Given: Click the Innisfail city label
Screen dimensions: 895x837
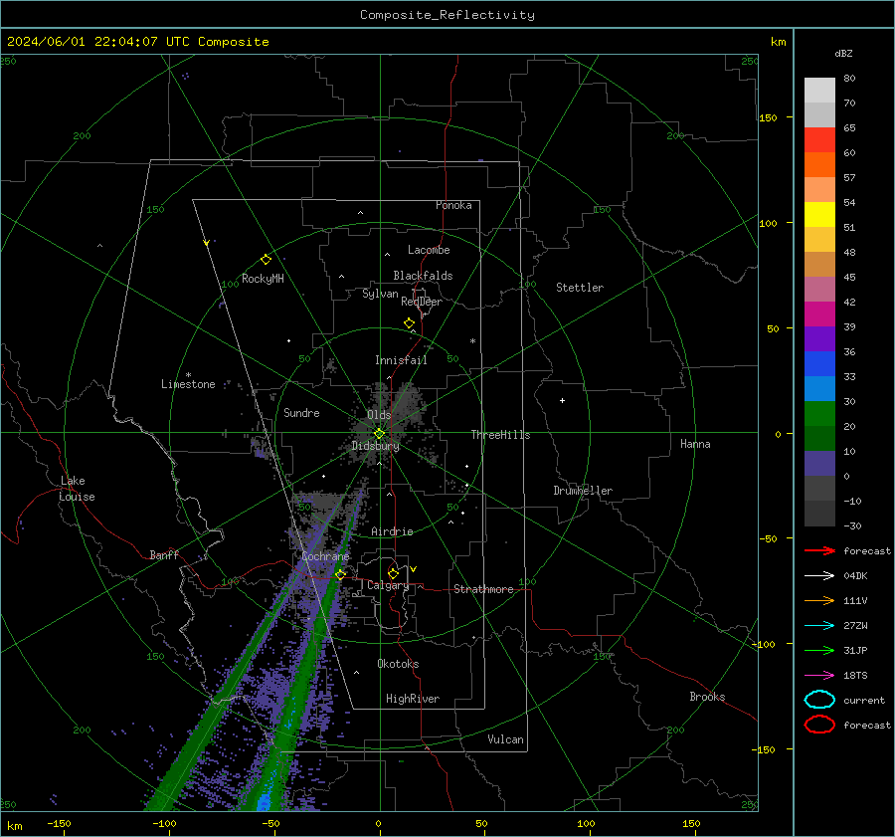Looking at the screenshot, I should point(401,360).
